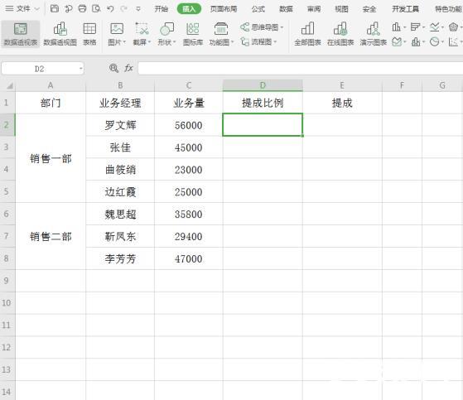Open the name box dropdown arrow
The height and width of the screenshot is (400, 463).
(80, 69)
